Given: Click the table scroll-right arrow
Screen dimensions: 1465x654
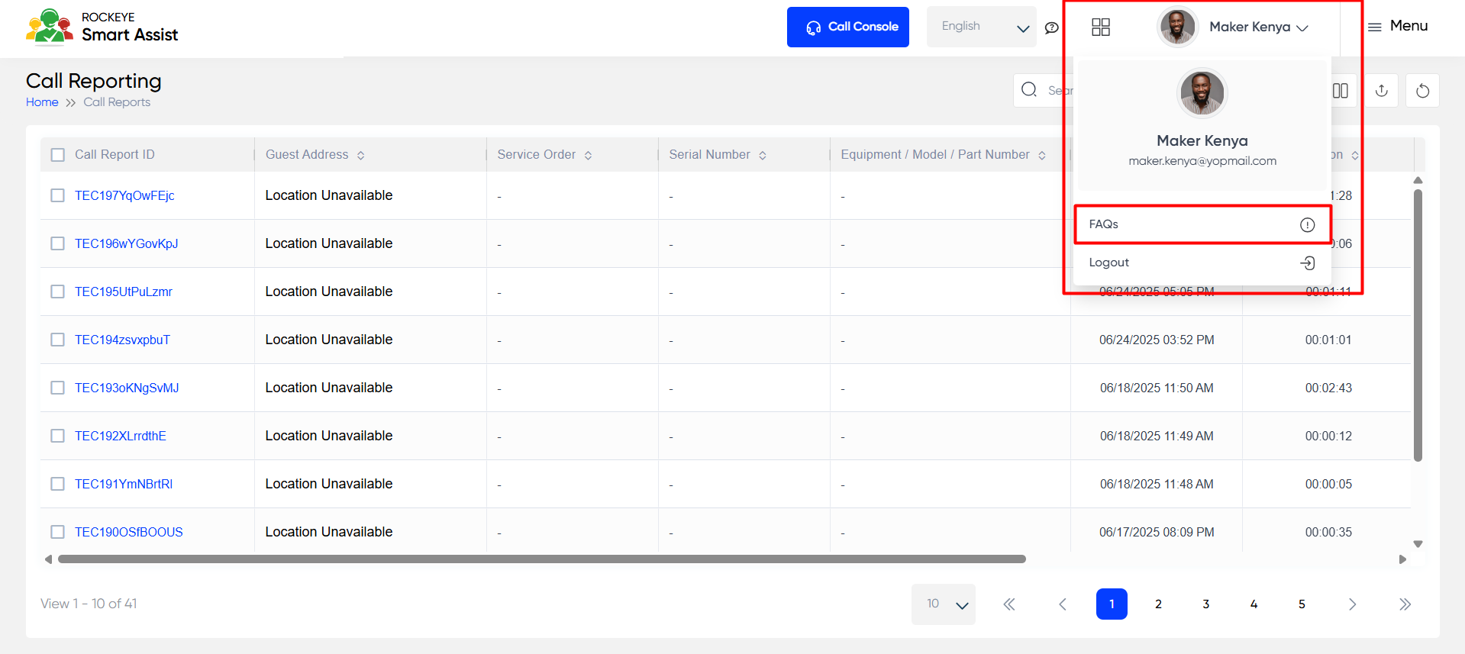Looking at the screenshot, I should tap(1402, 559).
